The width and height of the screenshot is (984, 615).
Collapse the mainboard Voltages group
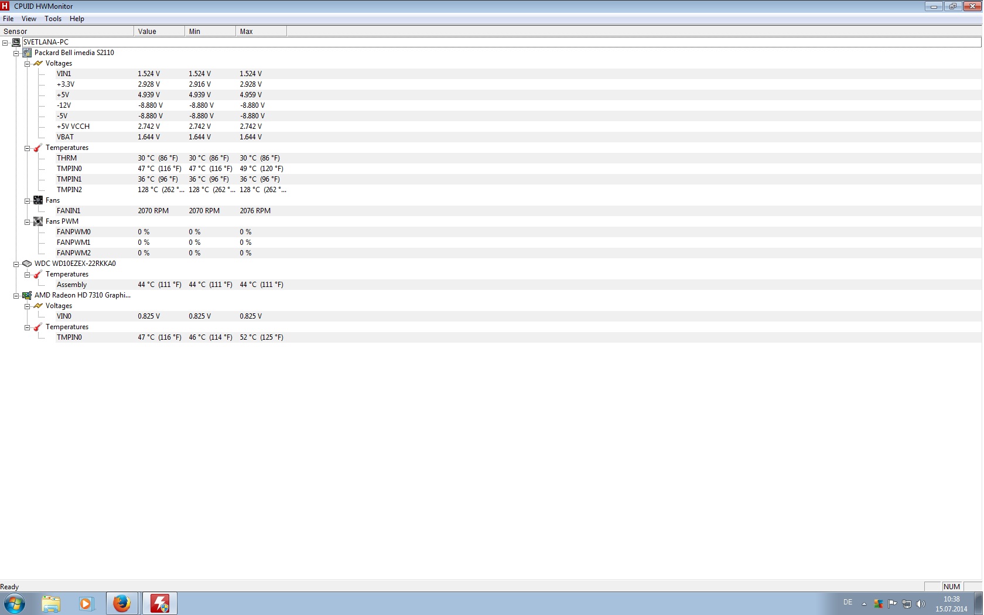coord(27,64)
